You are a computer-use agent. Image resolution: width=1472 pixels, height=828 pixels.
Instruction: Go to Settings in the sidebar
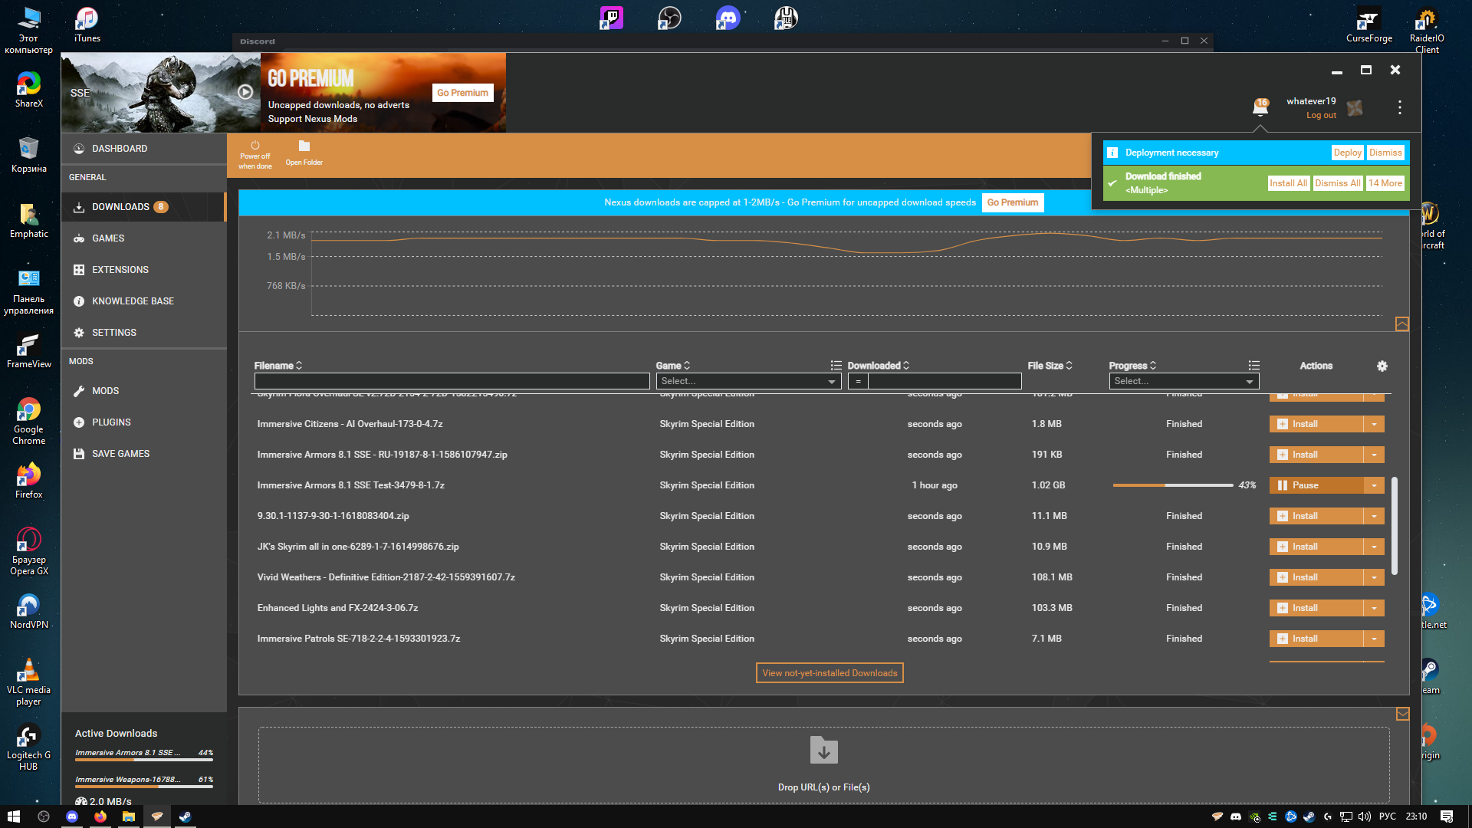coord(113,333)
